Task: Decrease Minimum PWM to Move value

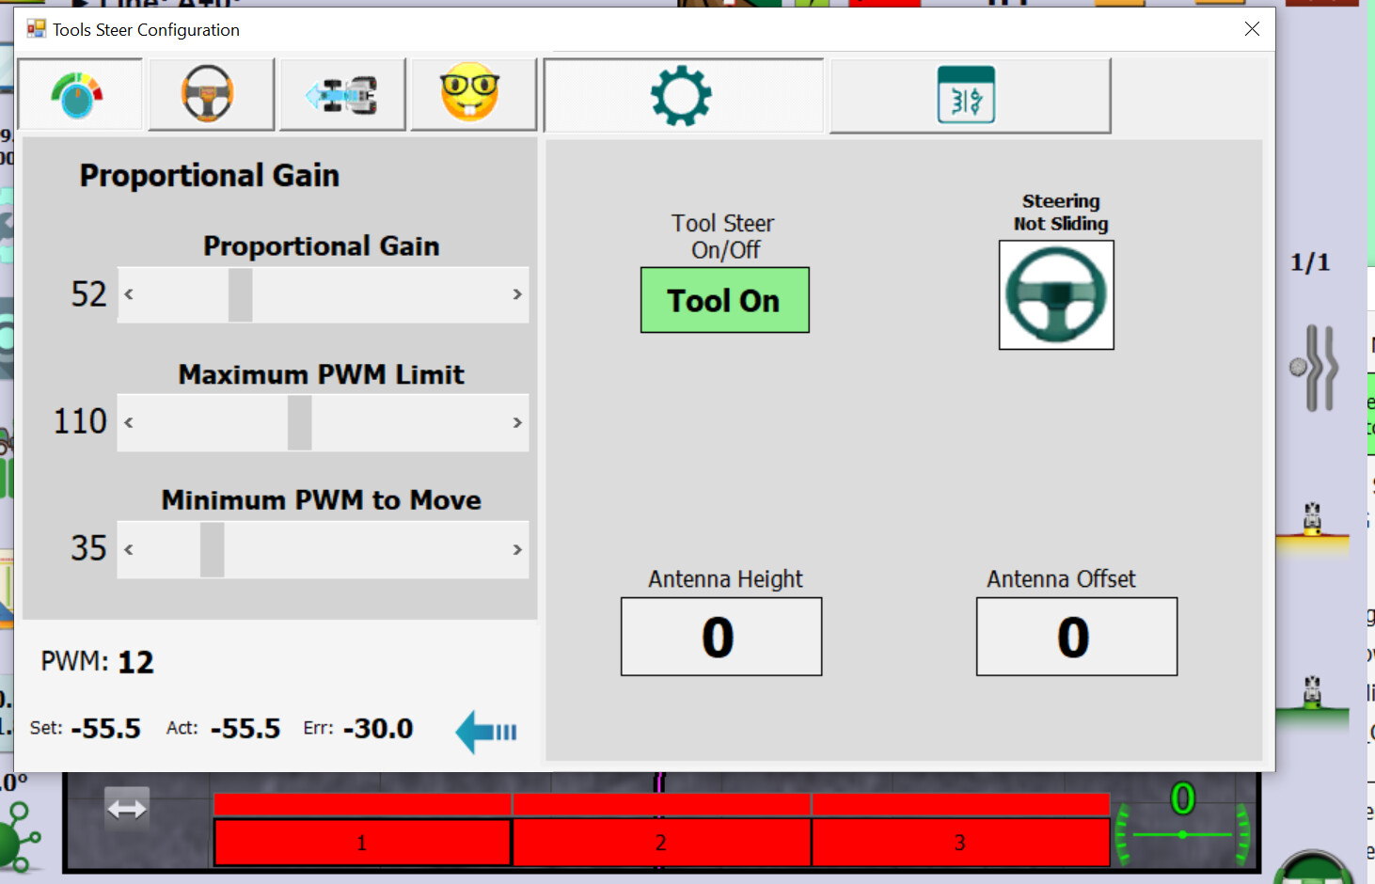Action: coord(129,549)
